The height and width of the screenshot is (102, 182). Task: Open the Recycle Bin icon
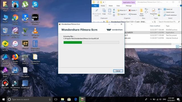[x=5, y=32]
